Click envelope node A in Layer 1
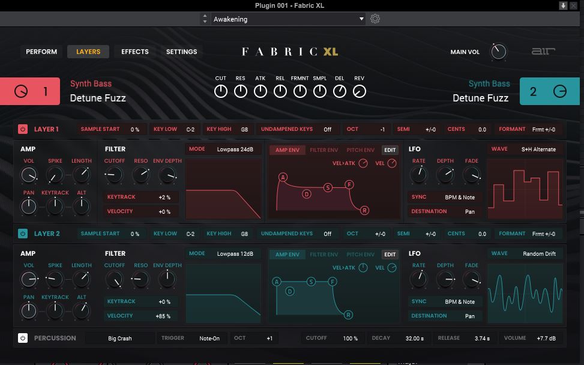 [x=283, y=177]
